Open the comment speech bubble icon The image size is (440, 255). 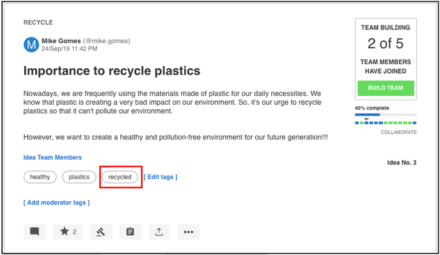35,232
